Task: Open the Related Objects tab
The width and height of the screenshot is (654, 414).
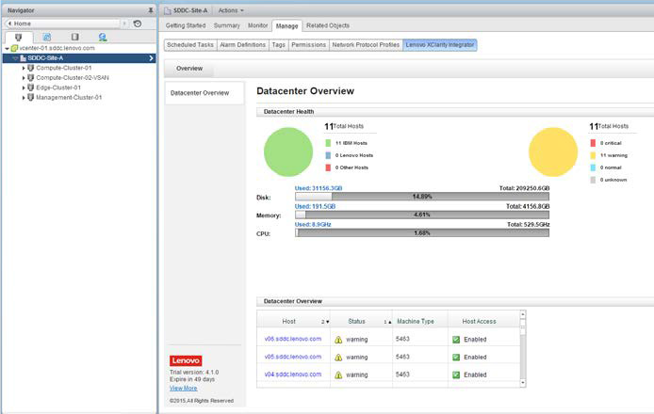Action: [x=328, y=25]
